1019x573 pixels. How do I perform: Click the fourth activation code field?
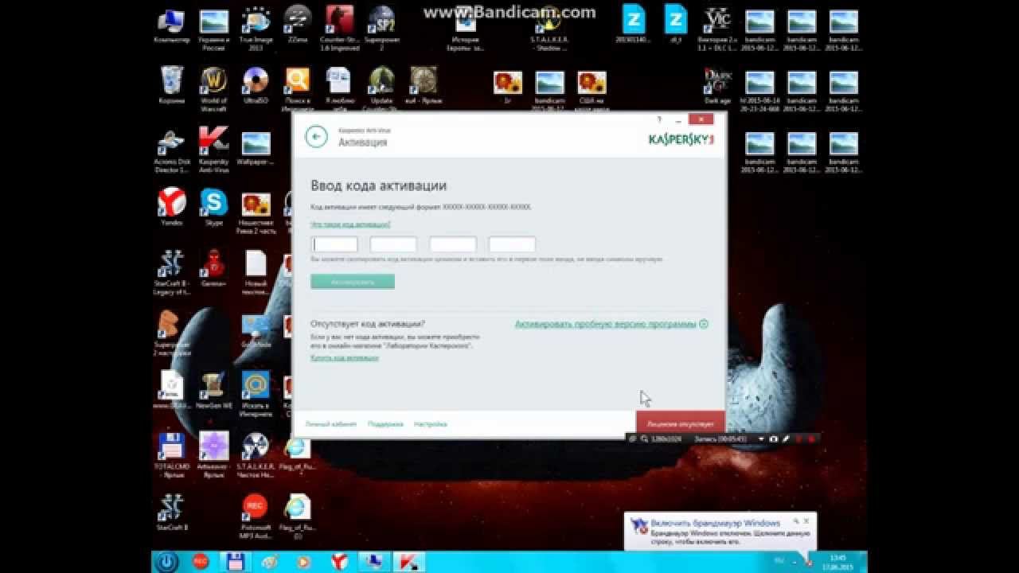pos(512,244)
